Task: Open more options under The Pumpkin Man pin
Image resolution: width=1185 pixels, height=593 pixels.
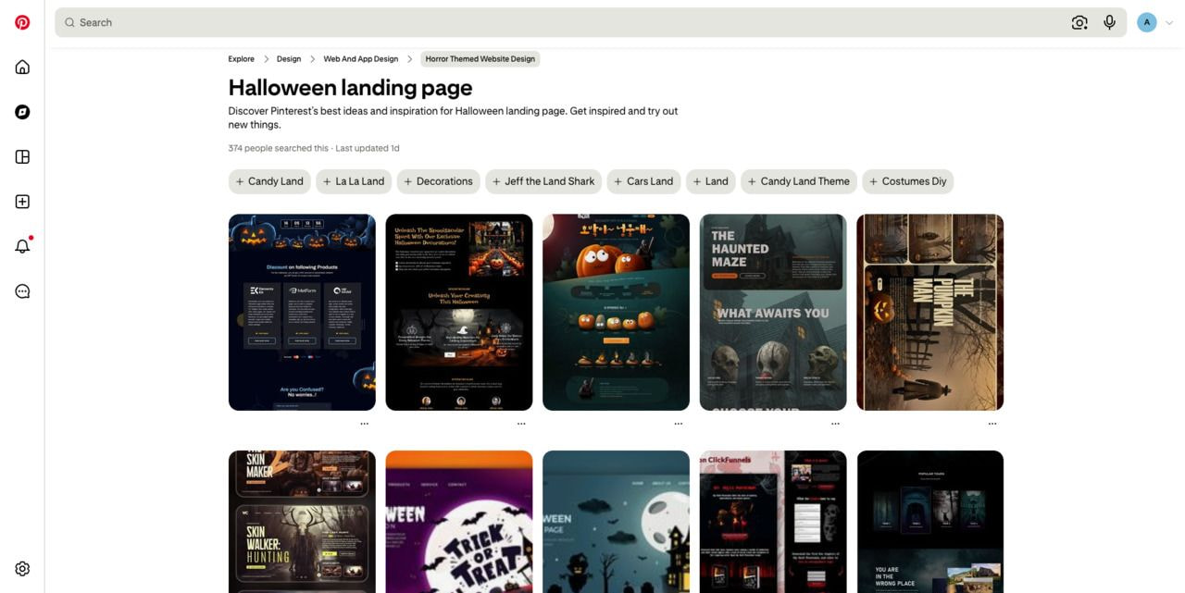Action: point(992,424)
